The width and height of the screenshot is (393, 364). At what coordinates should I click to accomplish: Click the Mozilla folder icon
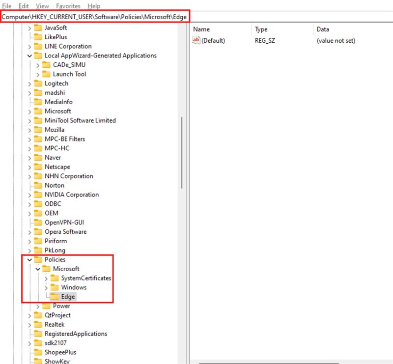coord(38,130)
